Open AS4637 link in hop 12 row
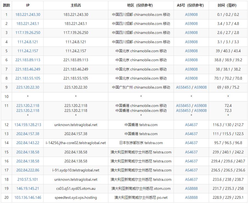The width and height of the screenshot is (249, 204). (x=191, y=125)
